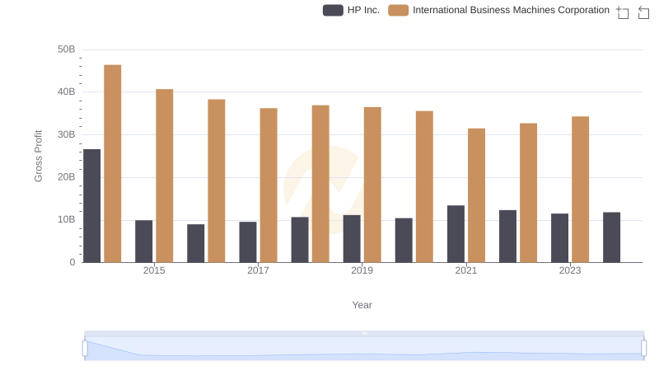Click the x-axis label 2017
659x380 pixels.
[x=258, y=270]
